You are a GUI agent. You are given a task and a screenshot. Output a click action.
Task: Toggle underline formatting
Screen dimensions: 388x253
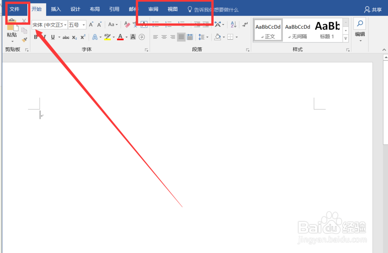[x=53, y=37]
